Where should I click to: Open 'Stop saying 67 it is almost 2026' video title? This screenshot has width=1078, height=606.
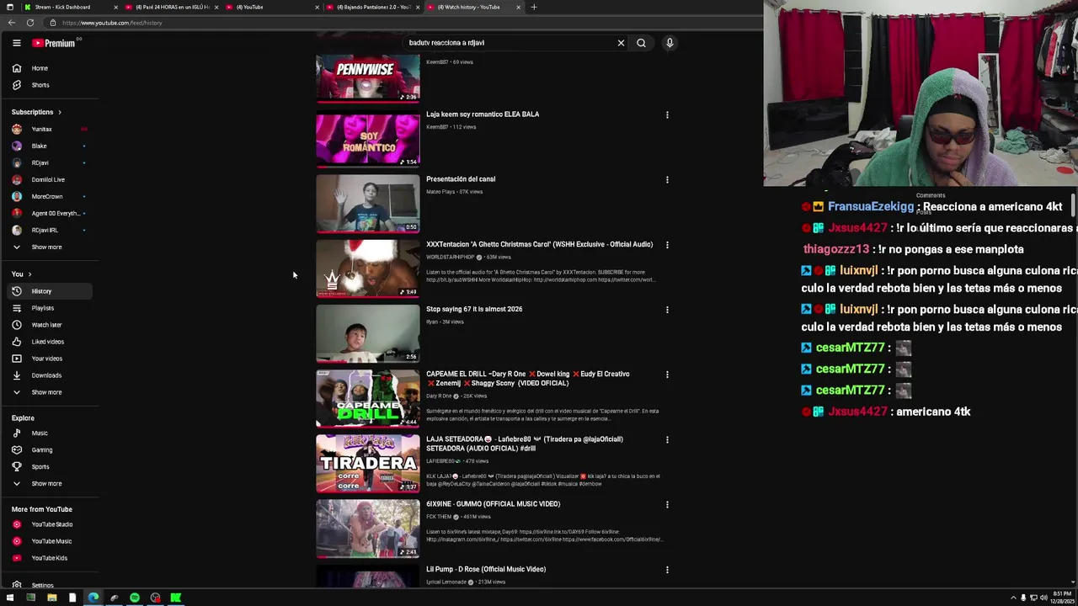(x=474, y=309)
